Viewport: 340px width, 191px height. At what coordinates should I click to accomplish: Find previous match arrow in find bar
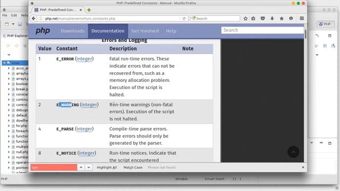pyautogui.click(x=81, y=168)
